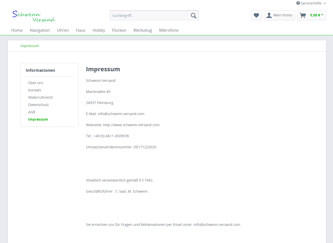The image size is (333, 243).
Task: Click the Impressum page heading
Action: coord(103,69)
